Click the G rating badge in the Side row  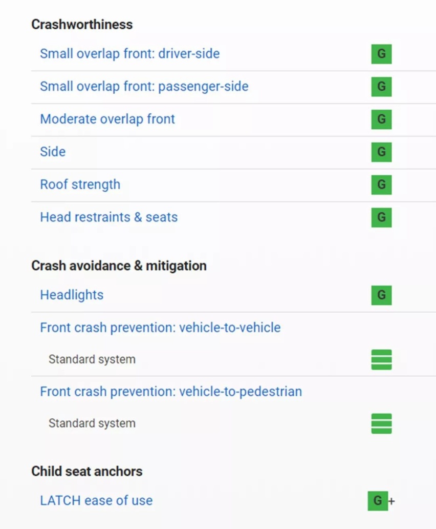point(381,152)
